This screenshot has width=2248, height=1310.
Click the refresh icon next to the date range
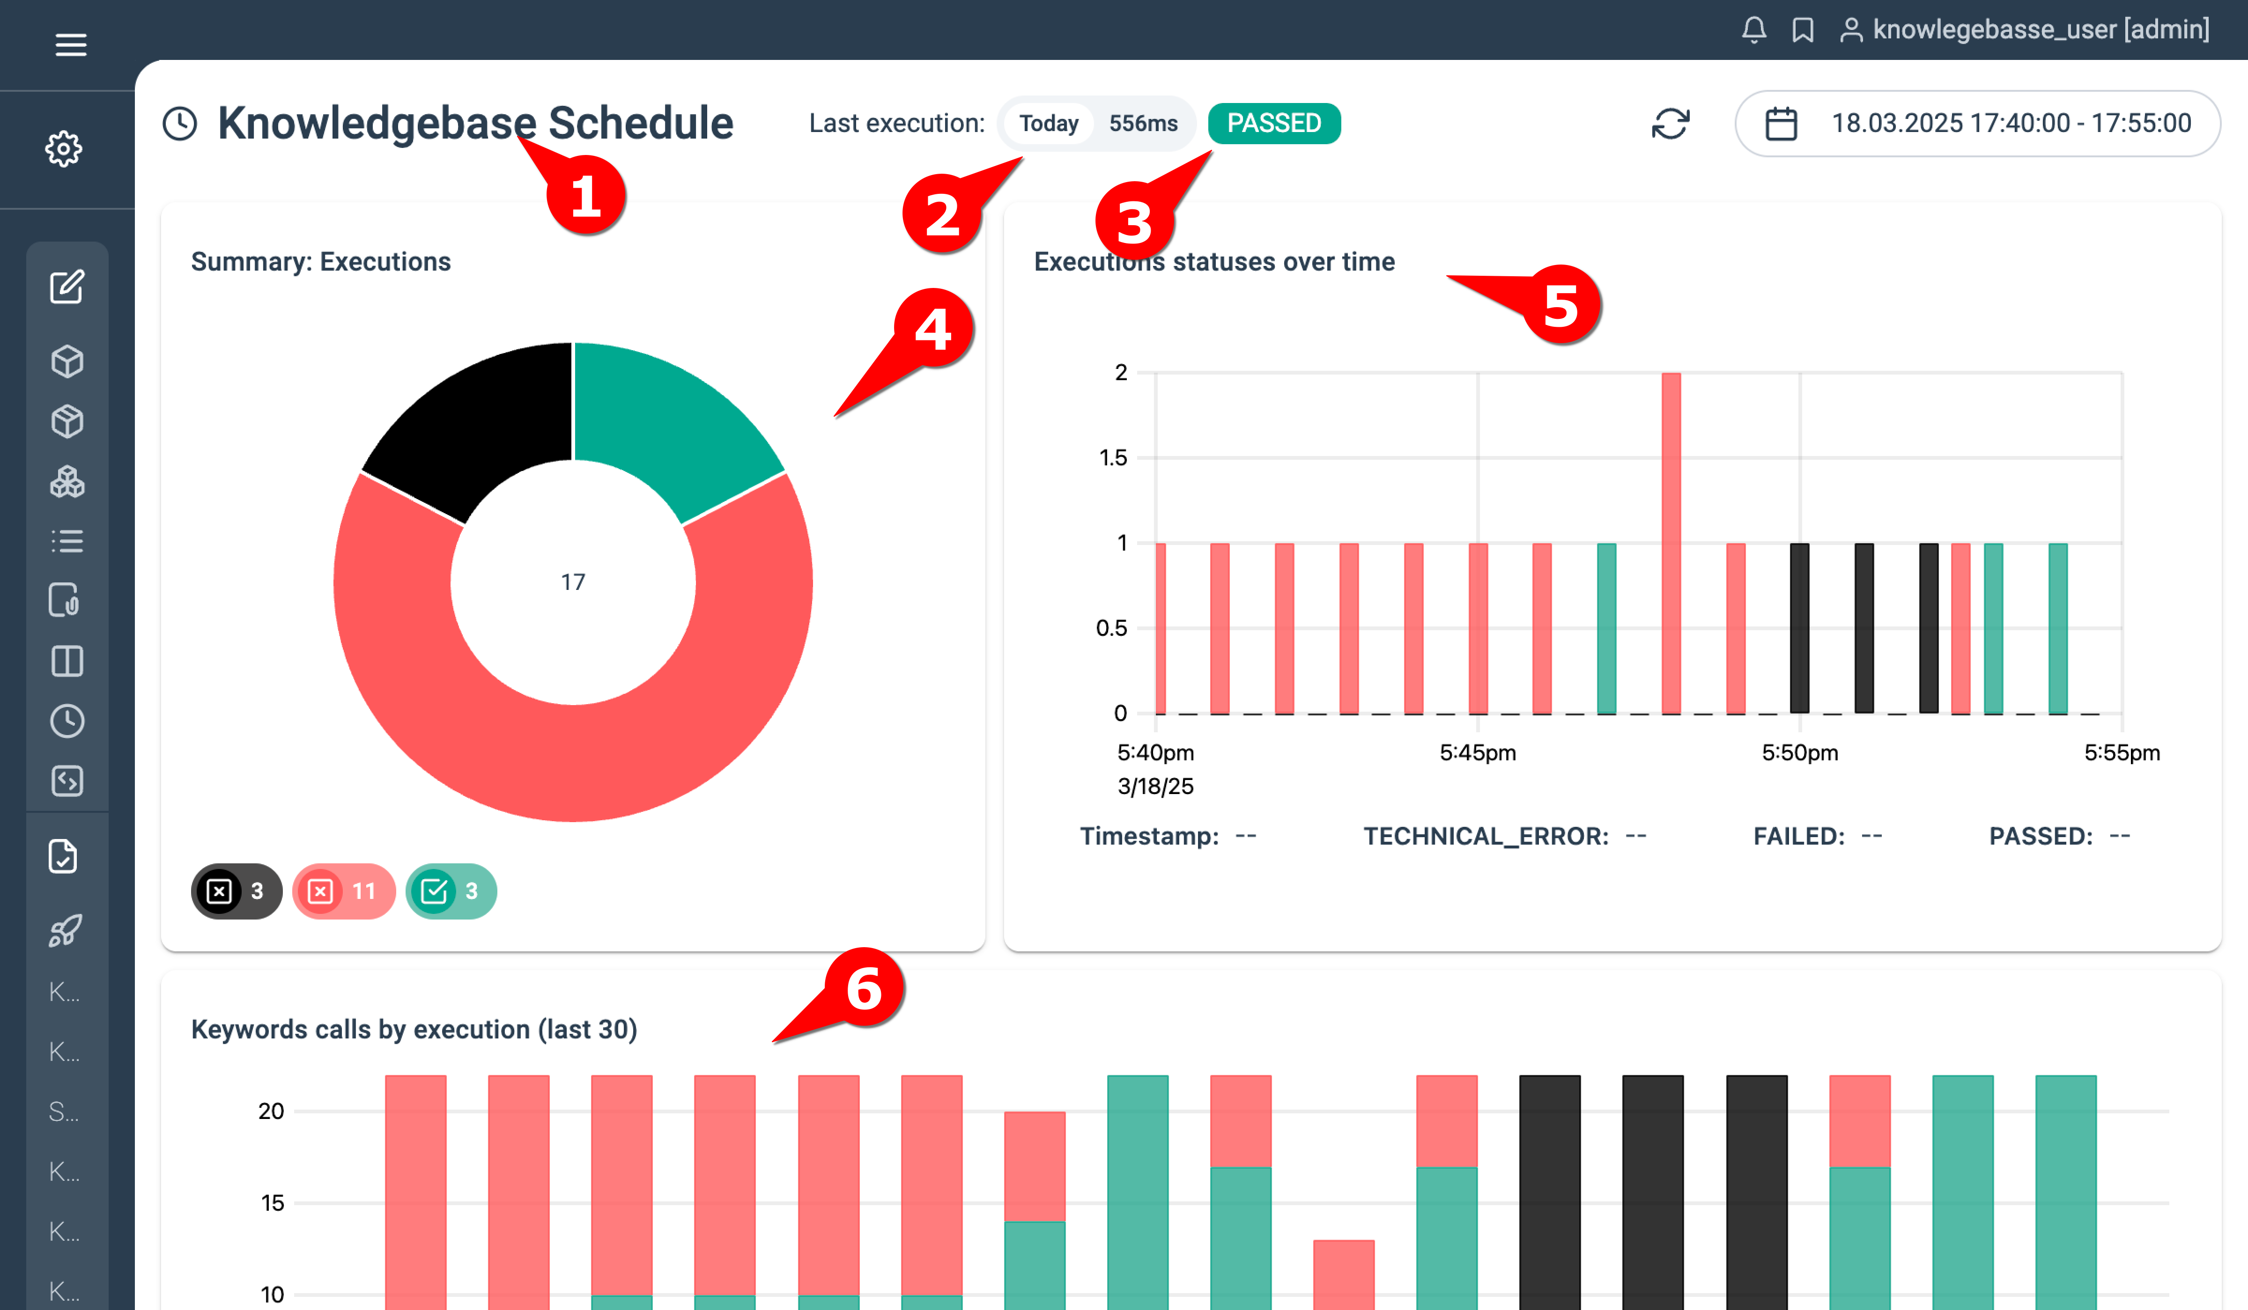coord(1670,124)
